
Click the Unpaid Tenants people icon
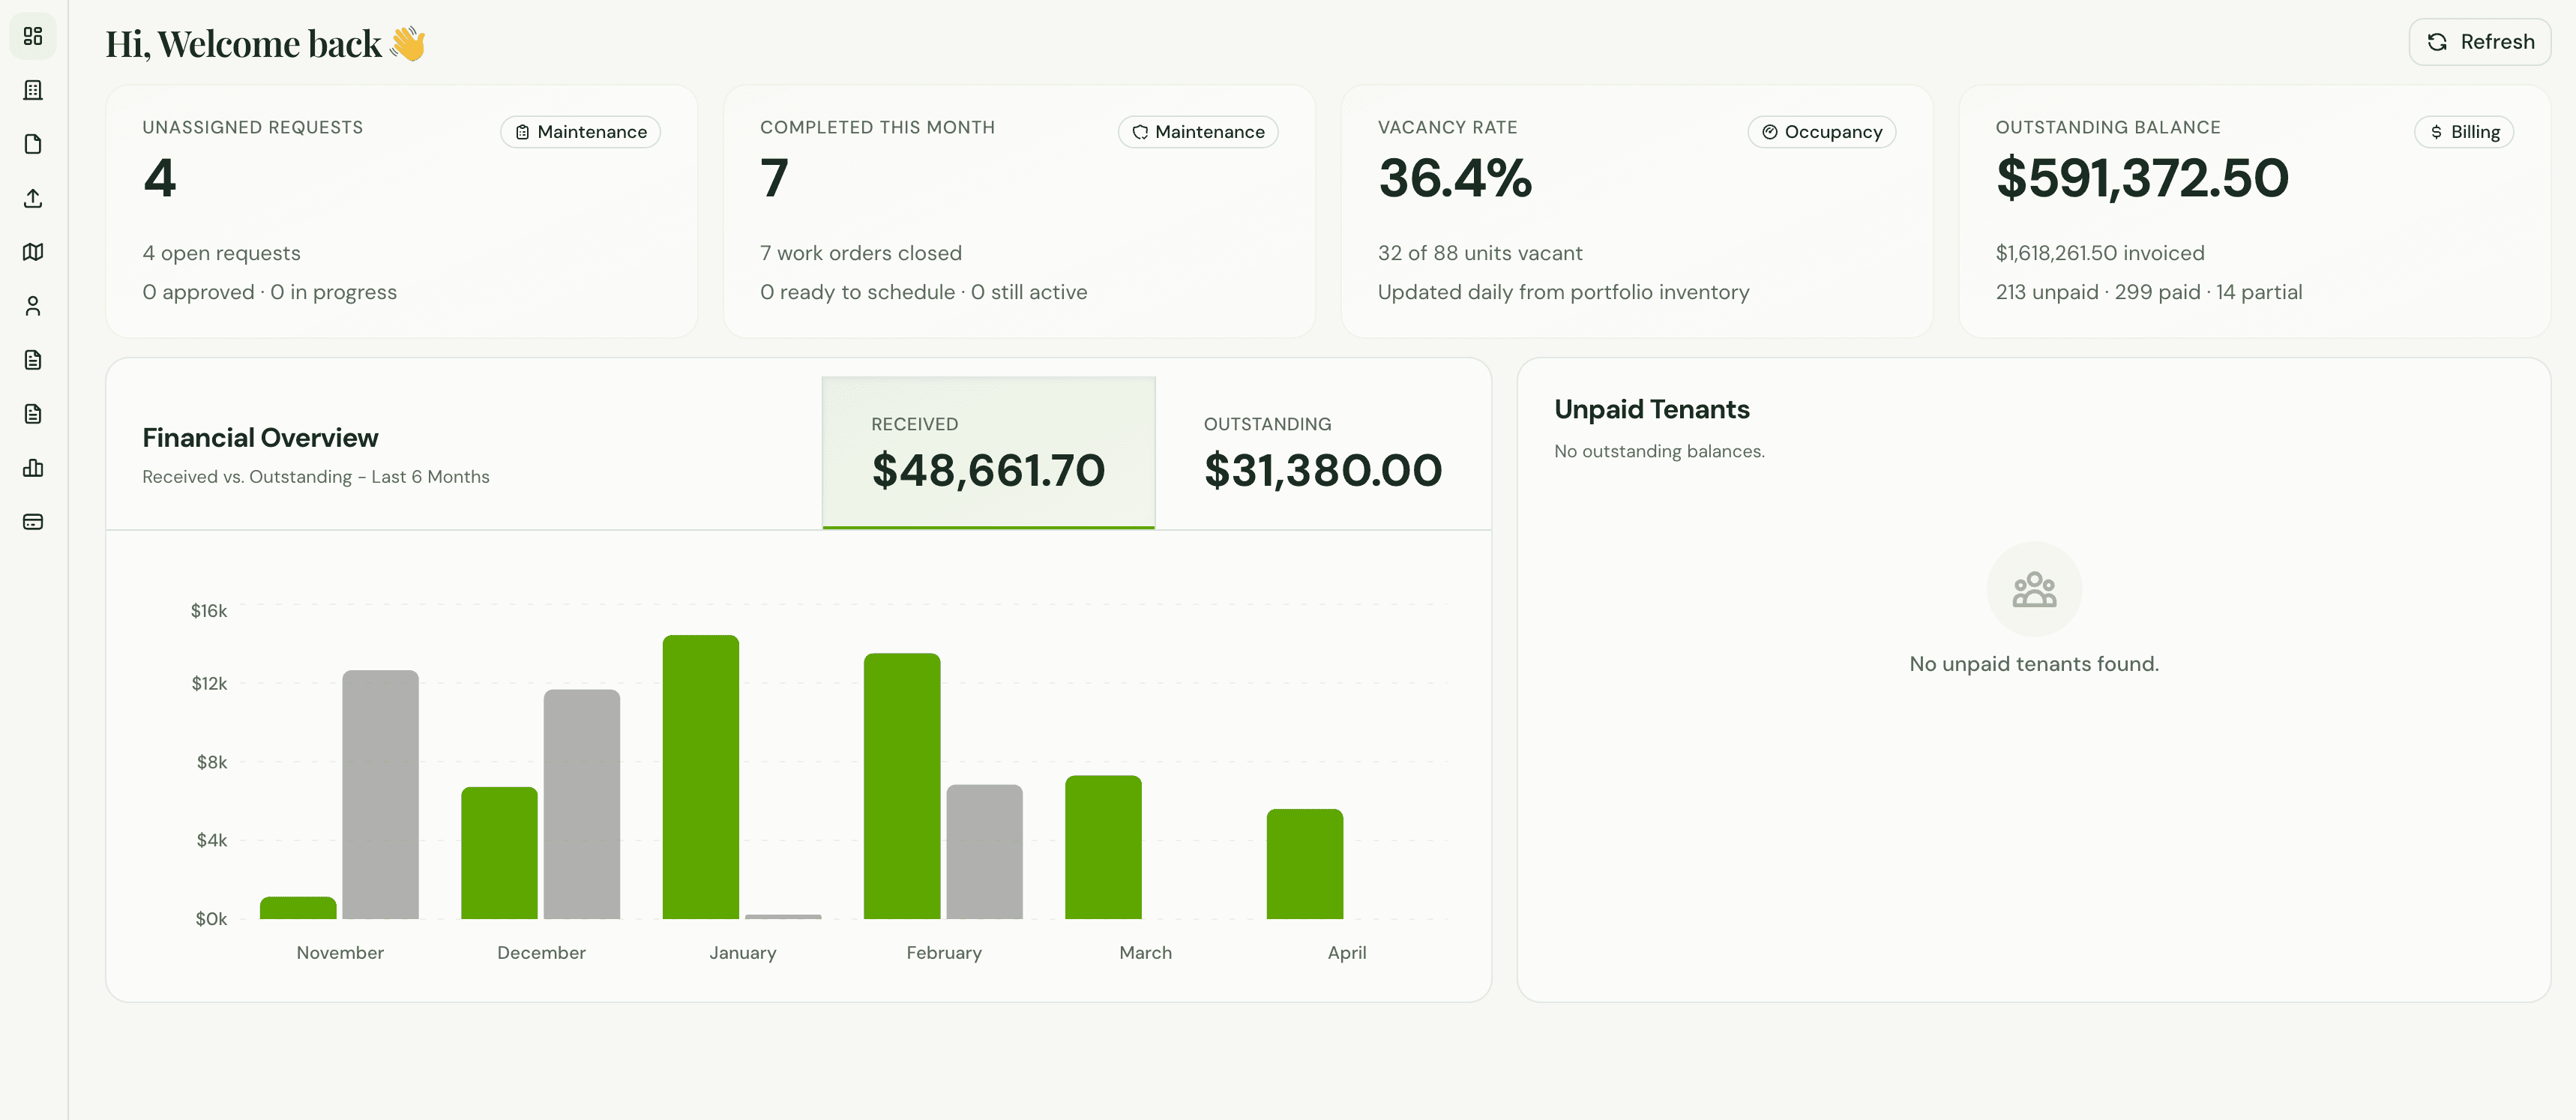pyautogui.click(x=2034, y=589)
